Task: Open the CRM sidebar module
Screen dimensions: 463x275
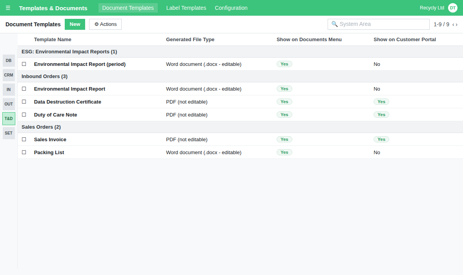Action: click(9, 75)
